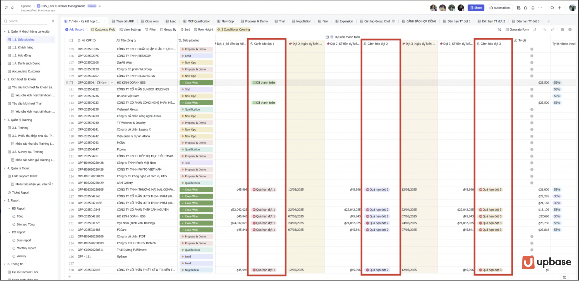
Task: Open find-in-view search icon in toolbar
Action: [x=562, y=29]
